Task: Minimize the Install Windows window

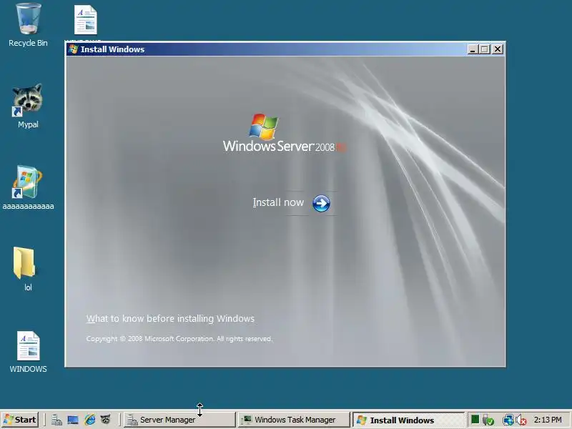Action: click(x=473, y=49)
